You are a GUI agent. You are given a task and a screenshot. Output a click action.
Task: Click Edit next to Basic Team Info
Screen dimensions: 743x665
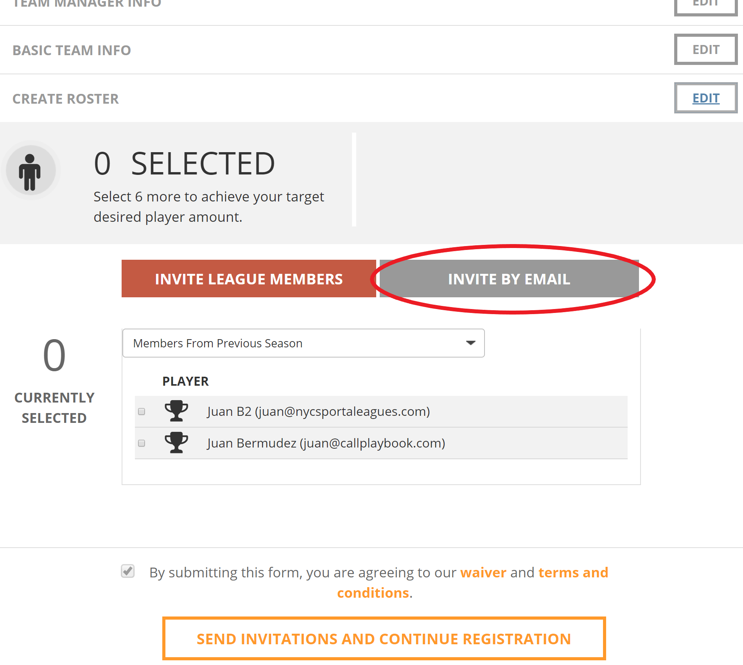[705, 49]
